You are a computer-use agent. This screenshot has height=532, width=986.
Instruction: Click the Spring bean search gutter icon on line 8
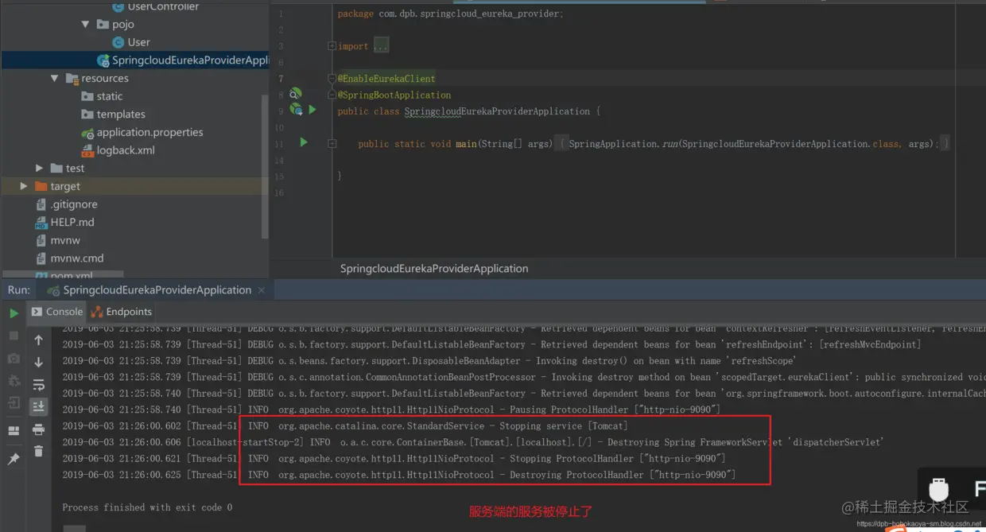(x=295, y=94)
